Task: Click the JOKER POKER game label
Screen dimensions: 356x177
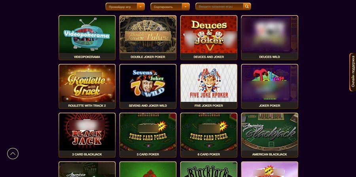Action: (269, 106)
